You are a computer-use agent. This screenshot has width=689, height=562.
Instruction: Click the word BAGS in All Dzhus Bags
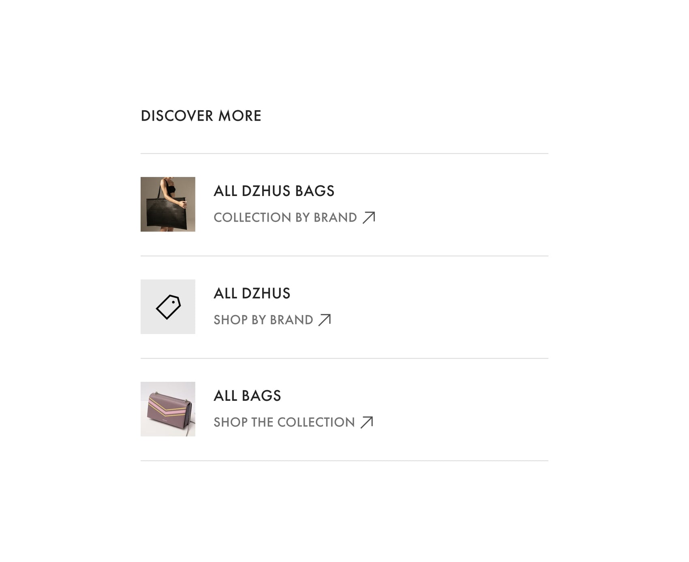315,191
